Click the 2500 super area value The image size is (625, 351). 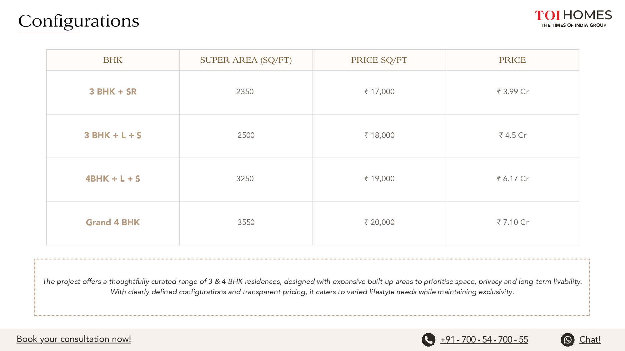pos(246,135)
